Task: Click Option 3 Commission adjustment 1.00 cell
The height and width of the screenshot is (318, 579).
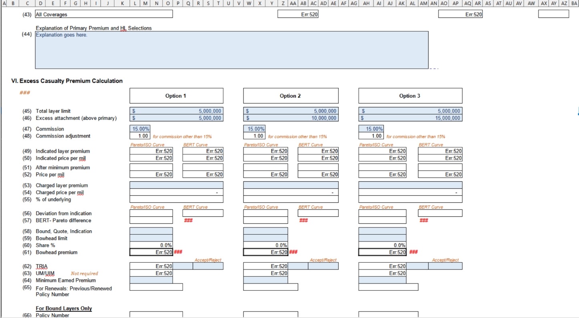Action: (371, 136)
